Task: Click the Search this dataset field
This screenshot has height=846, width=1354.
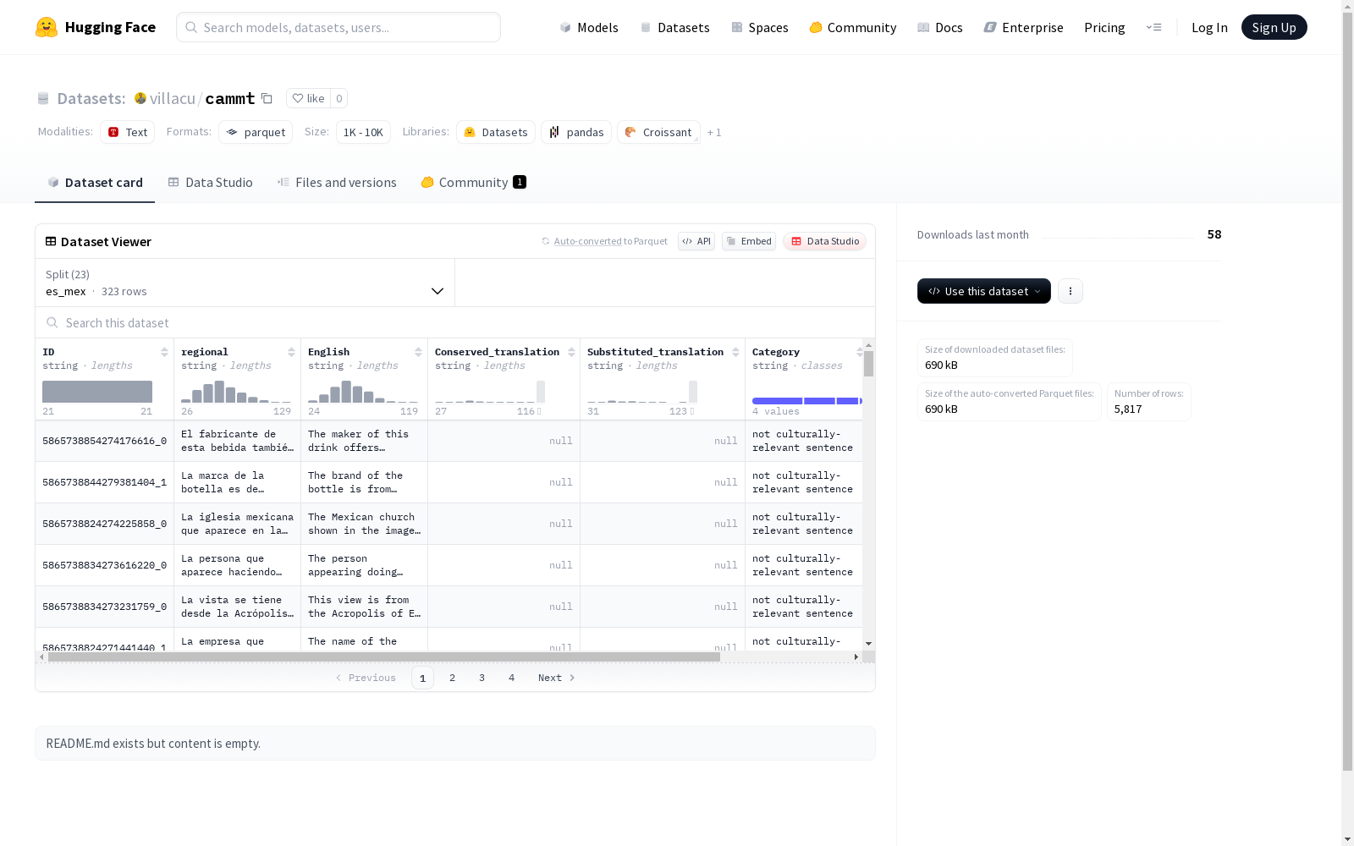Action: (x=455, y=322)
